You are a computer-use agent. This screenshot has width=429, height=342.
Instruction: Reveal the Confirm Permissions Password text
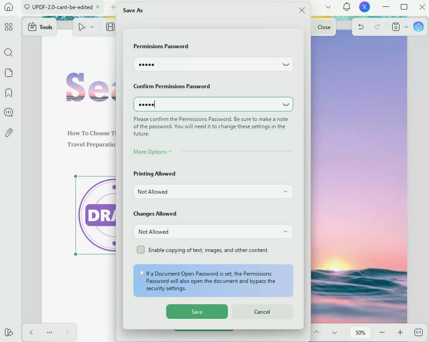tap(286, 105)
